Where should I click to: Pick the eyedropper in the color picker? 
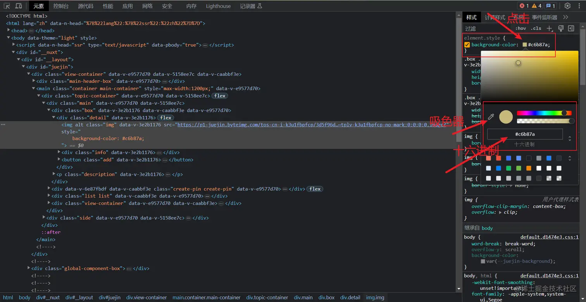[x=491, y=117]
